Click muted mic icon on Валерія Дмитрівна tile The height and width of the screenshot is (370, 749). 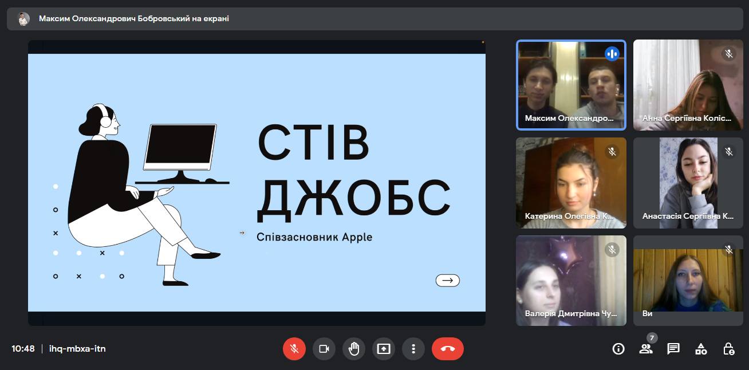[x=612, y=250]
